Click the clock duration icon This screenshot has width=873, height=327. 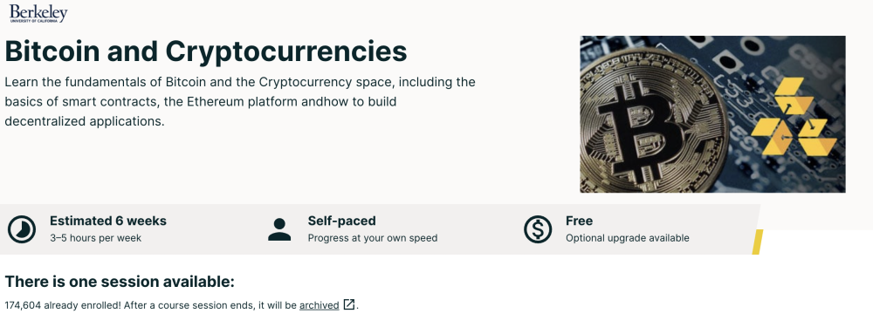click(x=22, y=229)
